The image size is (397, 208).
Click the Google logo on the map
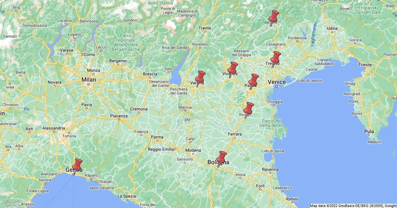point(12,203)
